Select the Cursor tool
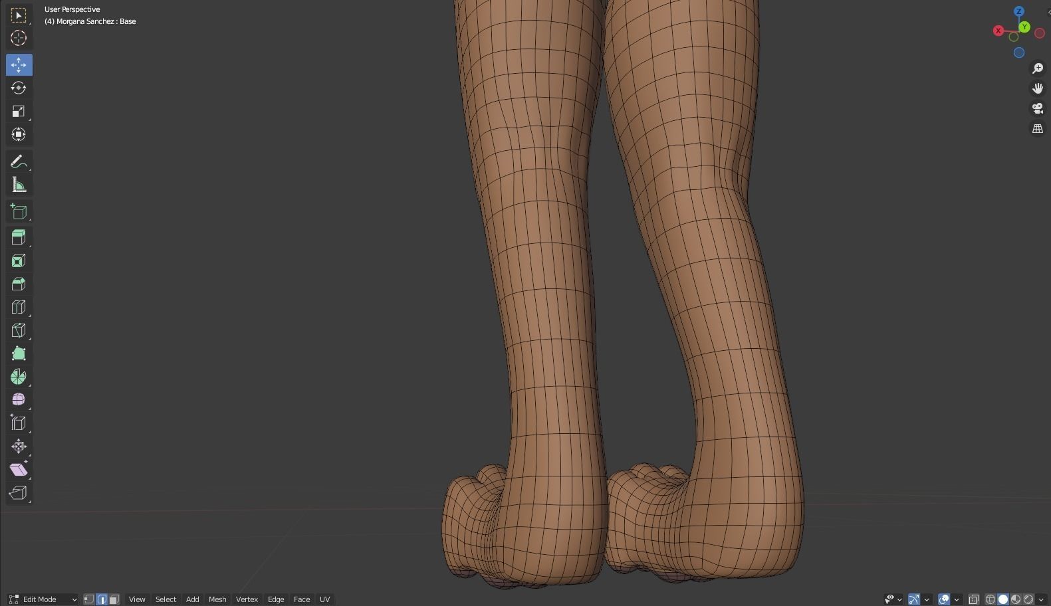Screen dimensions: 1051x606 coord(19,39)
